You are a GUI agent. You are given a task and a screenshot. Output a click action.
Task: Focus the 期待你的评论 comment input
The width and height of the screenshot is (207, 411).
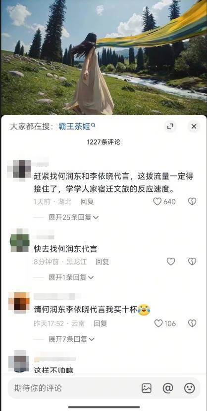tap(104, 388)
